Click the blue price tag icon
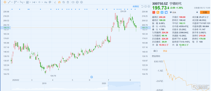 [166, 12]
